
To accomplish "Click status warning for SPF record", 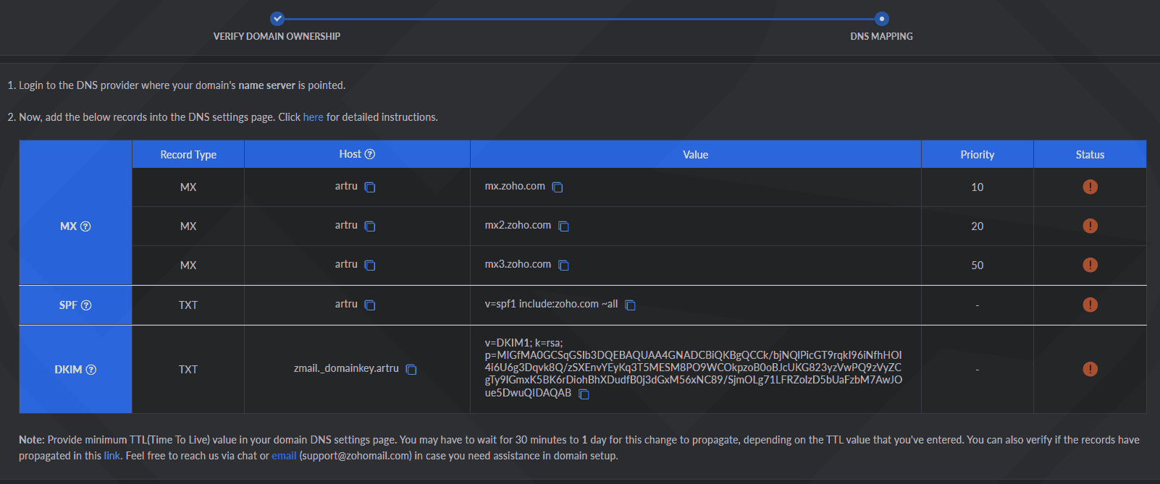I will [x=1090, y=305].
